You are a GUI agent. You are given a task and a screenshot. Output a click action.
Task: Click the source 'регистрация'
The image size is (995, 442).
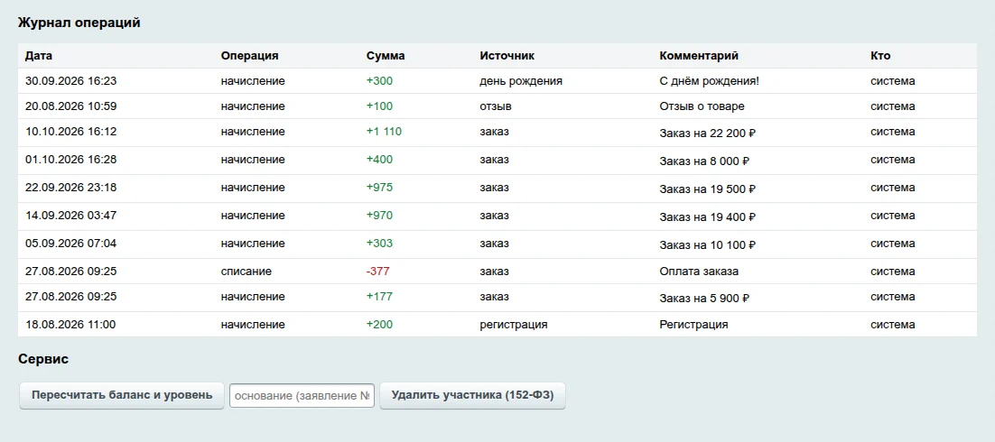click(x=514, y=325)
